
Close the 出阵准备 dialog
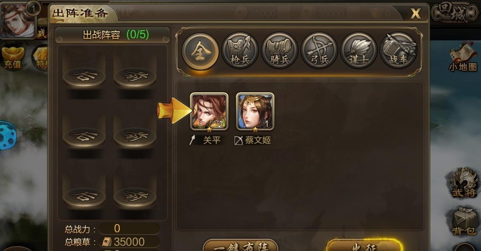[416, 14]
